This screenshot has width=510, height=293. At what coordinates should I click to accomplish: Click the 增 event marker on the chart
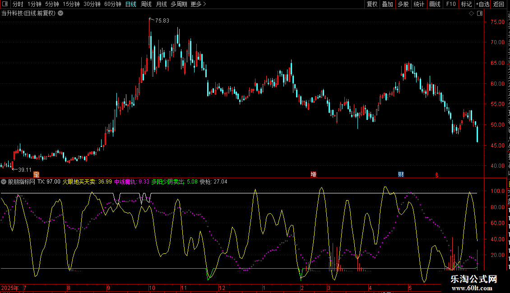[314, 174]
